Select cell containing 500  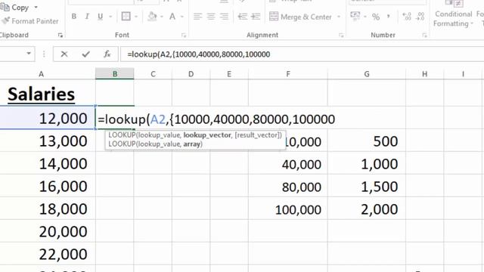[x=367, y=141]
